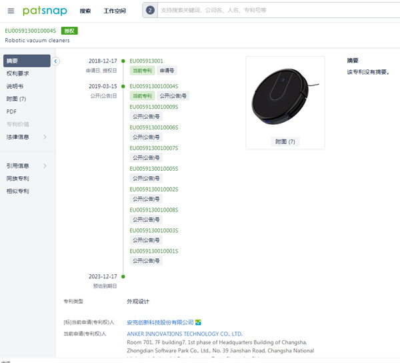Viewport: 400px width, 363px height.
Task: Open the 搜索 menu
Action: (x=85, y=11)
